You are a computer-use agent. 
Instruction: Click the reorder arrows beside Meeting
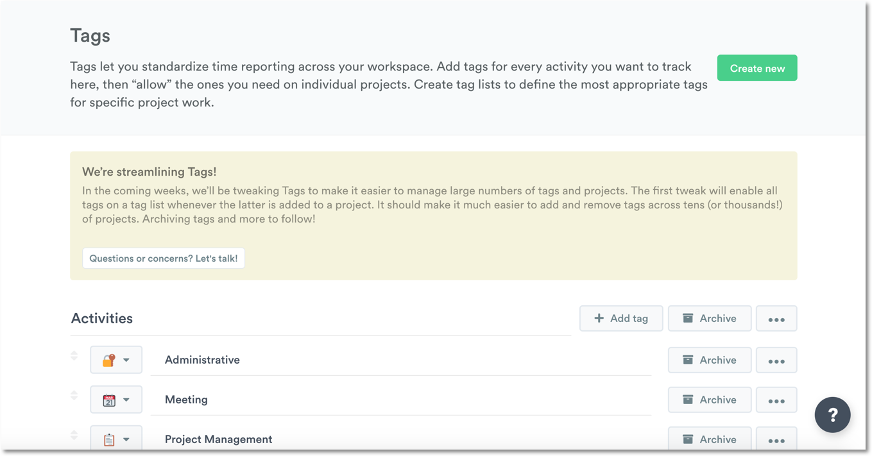(74, 396)
